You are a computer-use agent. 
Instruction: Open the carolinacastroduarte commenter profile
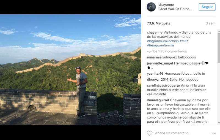[x=163, y=85]
